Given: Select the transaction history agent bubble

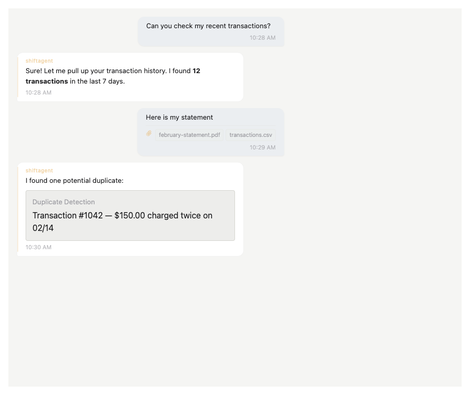Looking at the screenshot, I should click(130, 77).
